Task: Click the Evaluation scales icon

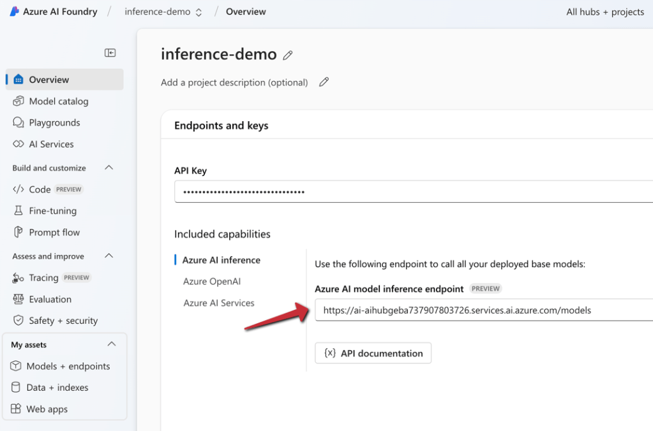Action: pyautogui.click(x=19, y=300)
